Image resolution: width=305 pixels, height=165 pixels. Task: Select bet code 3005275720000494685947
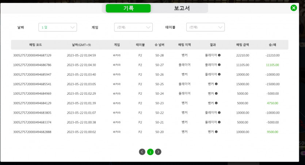pyautogui.click(x=32, y=74)
